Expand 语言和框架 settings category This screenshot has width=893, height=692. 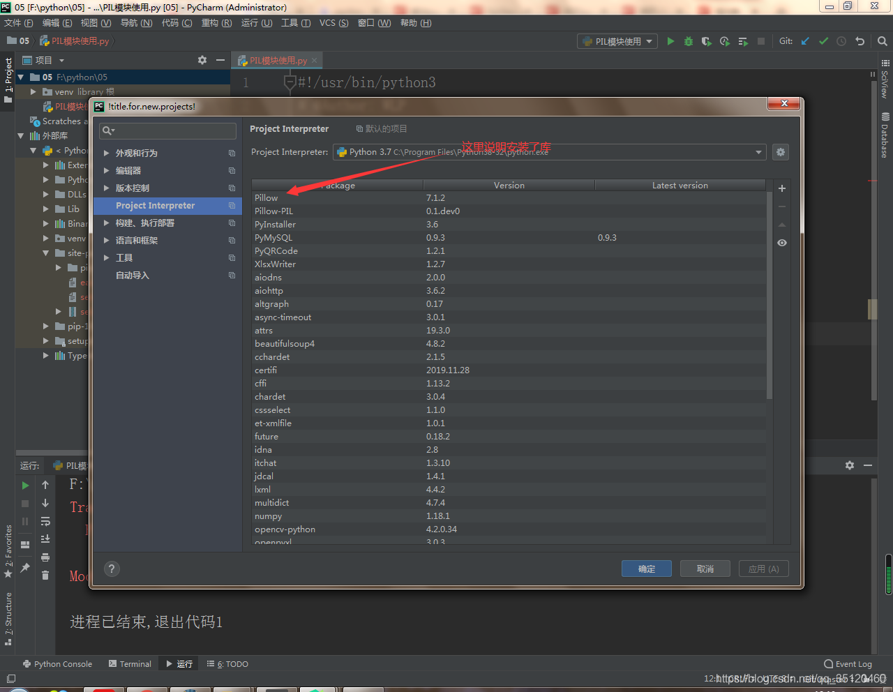pyautogui.click(x=107, y=240)
